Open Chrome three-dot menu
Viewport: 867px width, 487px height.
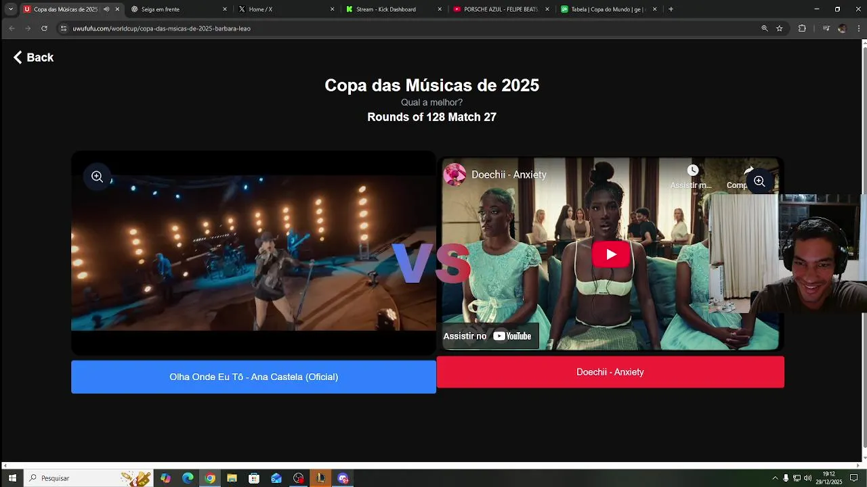858,28
